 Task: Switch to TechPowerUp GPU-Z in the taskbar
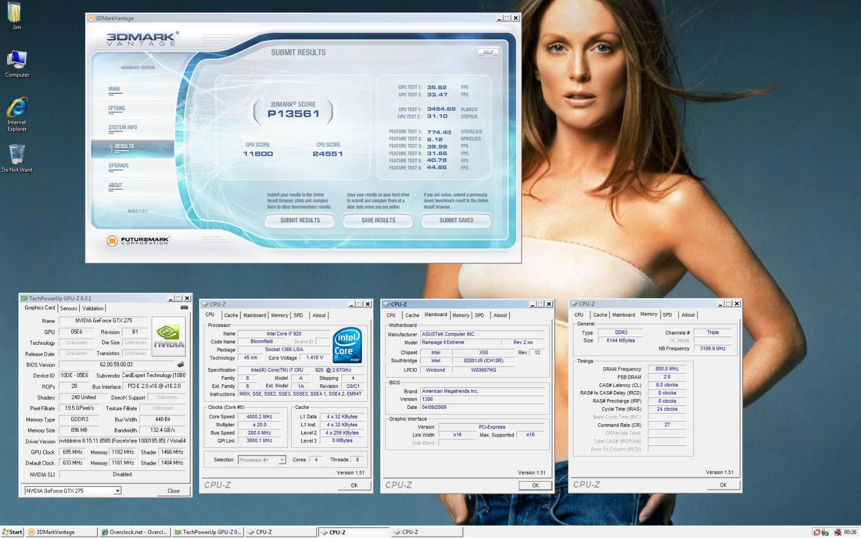pyautogui.click(x=208, y=532)
